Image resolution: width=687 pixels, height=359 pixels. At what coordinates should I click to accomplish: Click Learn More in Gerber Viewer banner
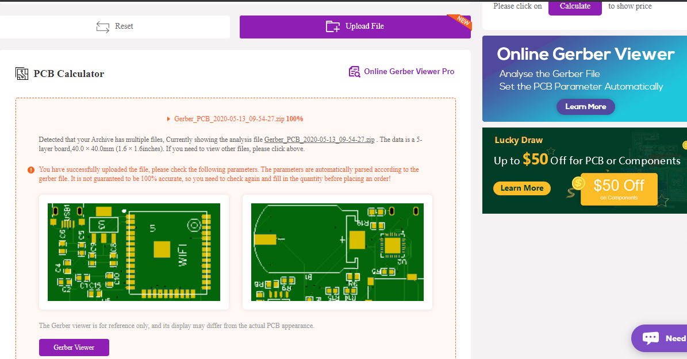[585, 107]
